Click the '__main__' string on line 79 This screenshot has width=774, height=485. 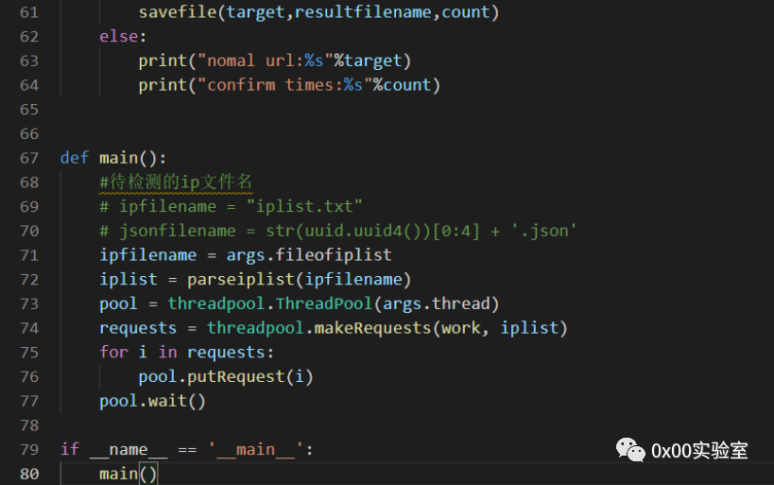pos(255,450)
